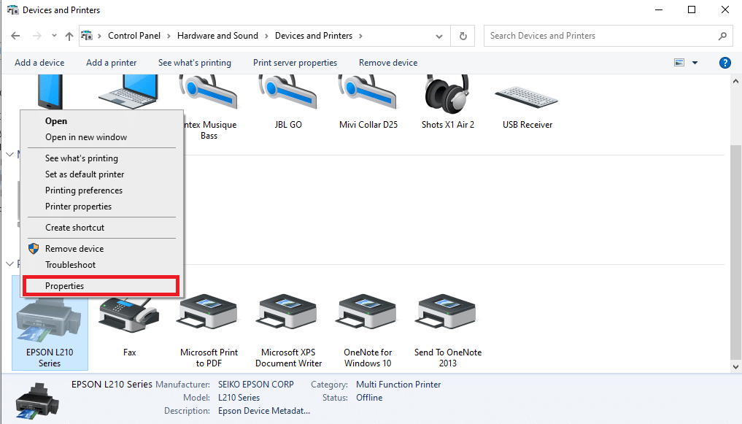The image size is (742, 424).
Task: Click SEIKO EPSON CORP manufacturer text
Action: coord(255,385)
